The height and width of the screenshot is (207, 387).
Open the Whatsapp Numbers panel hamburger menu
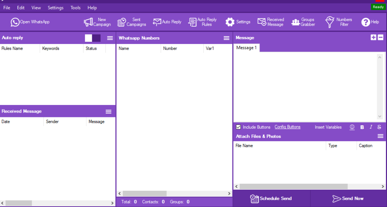tap(227, 38)
